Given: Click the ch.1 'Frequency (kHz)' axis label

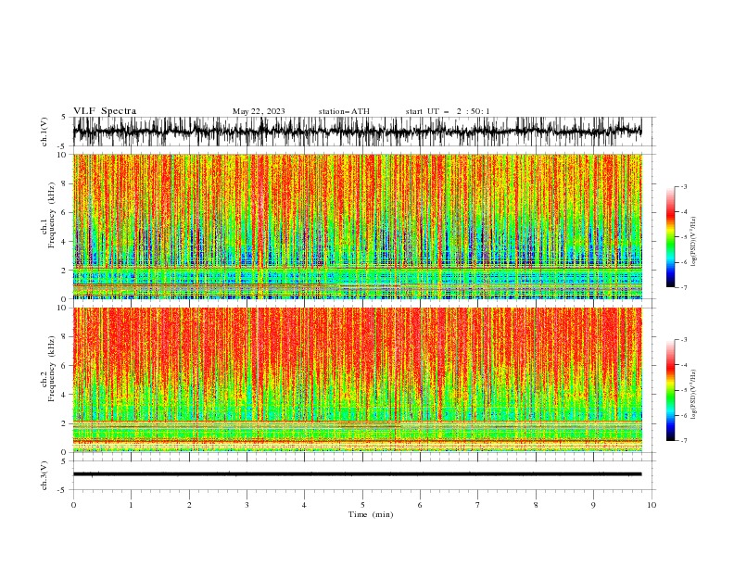Looking at the screenshot, I should [52, 215].
